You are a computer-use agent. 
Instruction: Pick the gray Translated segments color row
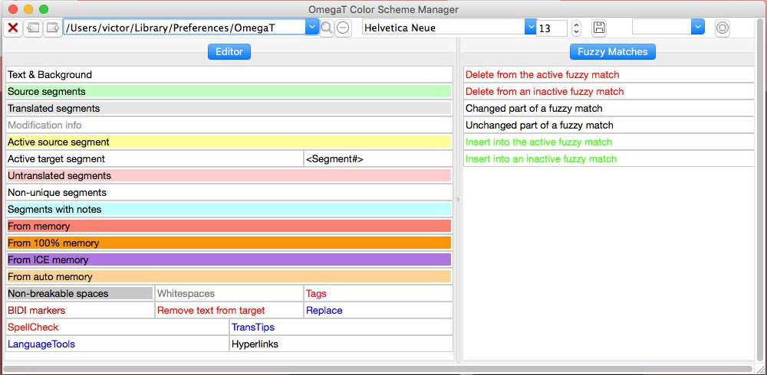click(229, 109)
